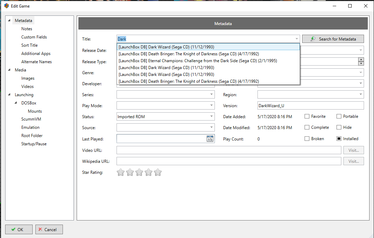Click the Cancel button

click(x=49, y=229)
